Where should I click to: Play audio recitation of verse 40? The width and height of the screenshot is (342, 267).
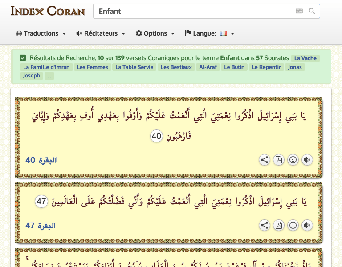point(307,160)
